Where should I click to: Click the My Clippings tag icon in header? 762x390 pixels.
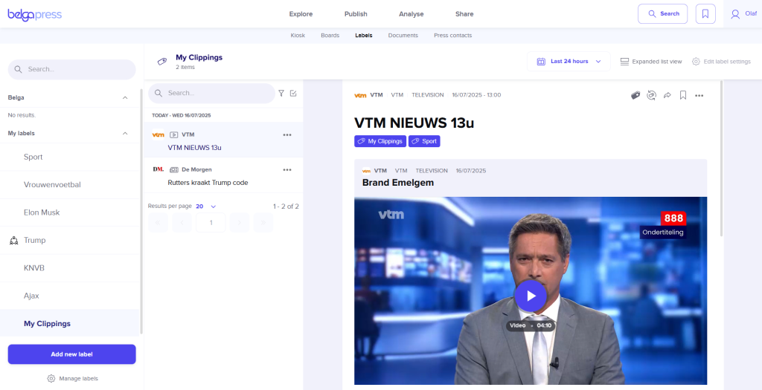pos(162,61)
